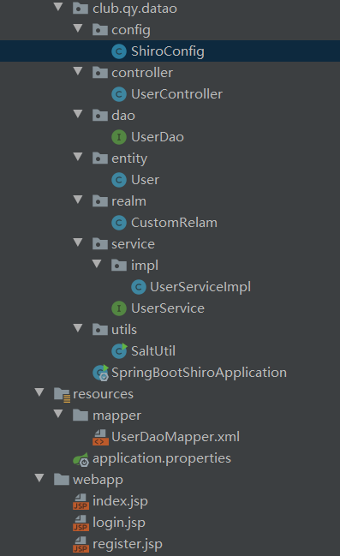
Task: Click the service package folder icon
Action: click(x=100, y=244)
